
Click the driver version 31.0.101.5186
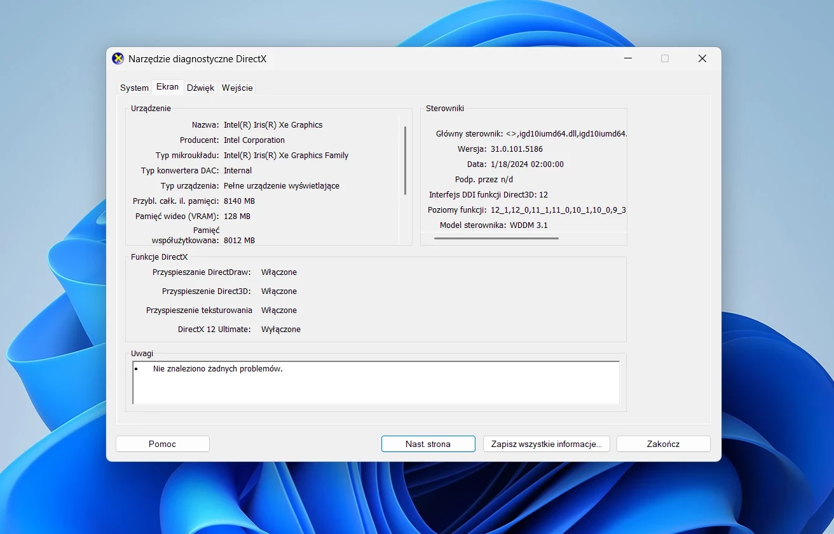point(517,149)
